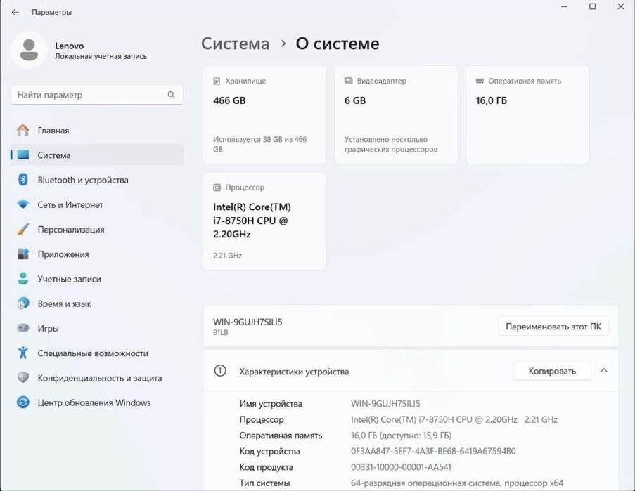Open Конфиденциальность и защита settings

click(x=97, y=377)
